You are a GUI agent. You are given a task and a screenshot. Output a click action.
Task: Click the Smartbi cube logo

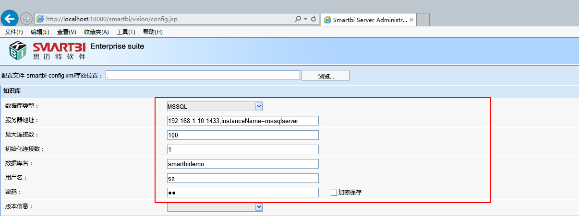[18, 51]
